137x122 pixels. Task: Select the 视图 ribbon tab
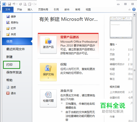pyautogui.click(x=88, y=10)
